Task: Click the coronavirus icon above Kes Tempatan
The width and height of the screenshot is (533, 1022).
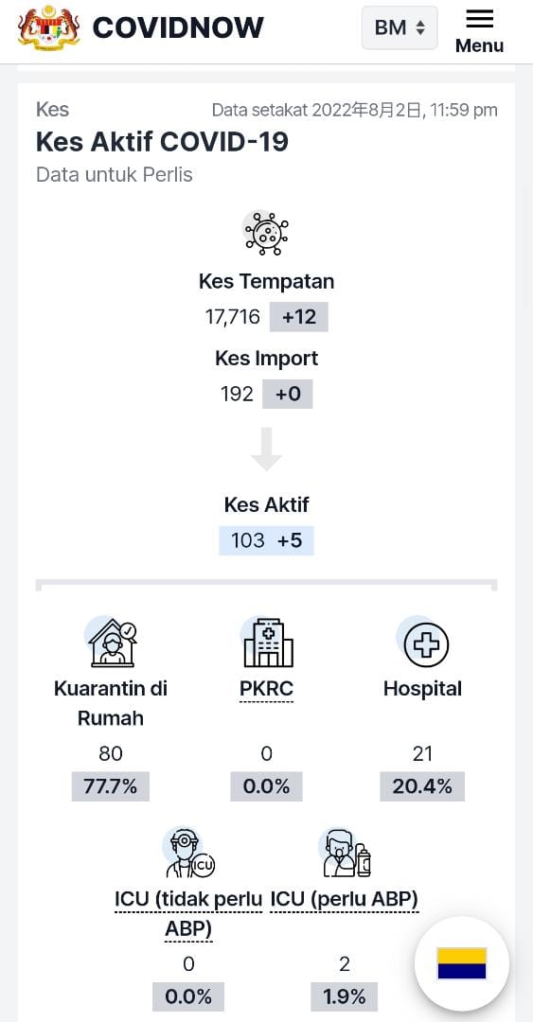Action: pyautogui.click(x=266, y=233)
